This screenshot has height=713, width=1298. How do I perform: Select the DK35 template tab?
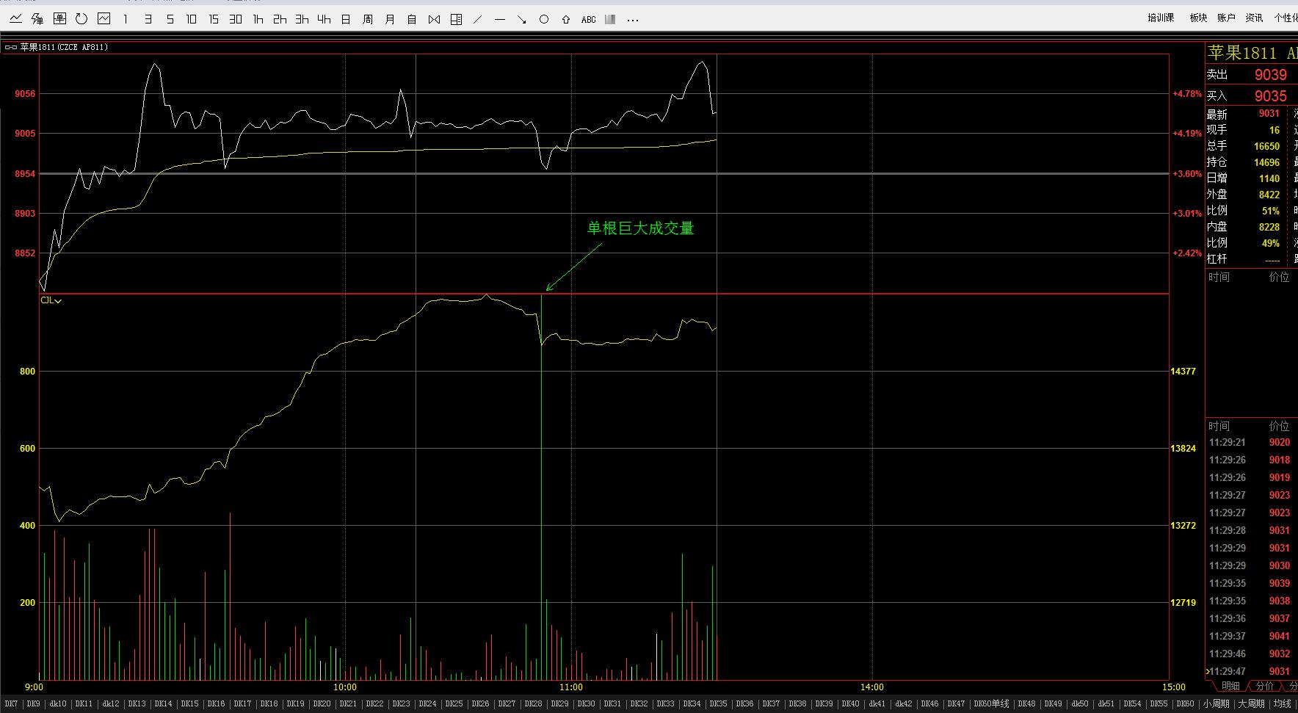point(718,703)
